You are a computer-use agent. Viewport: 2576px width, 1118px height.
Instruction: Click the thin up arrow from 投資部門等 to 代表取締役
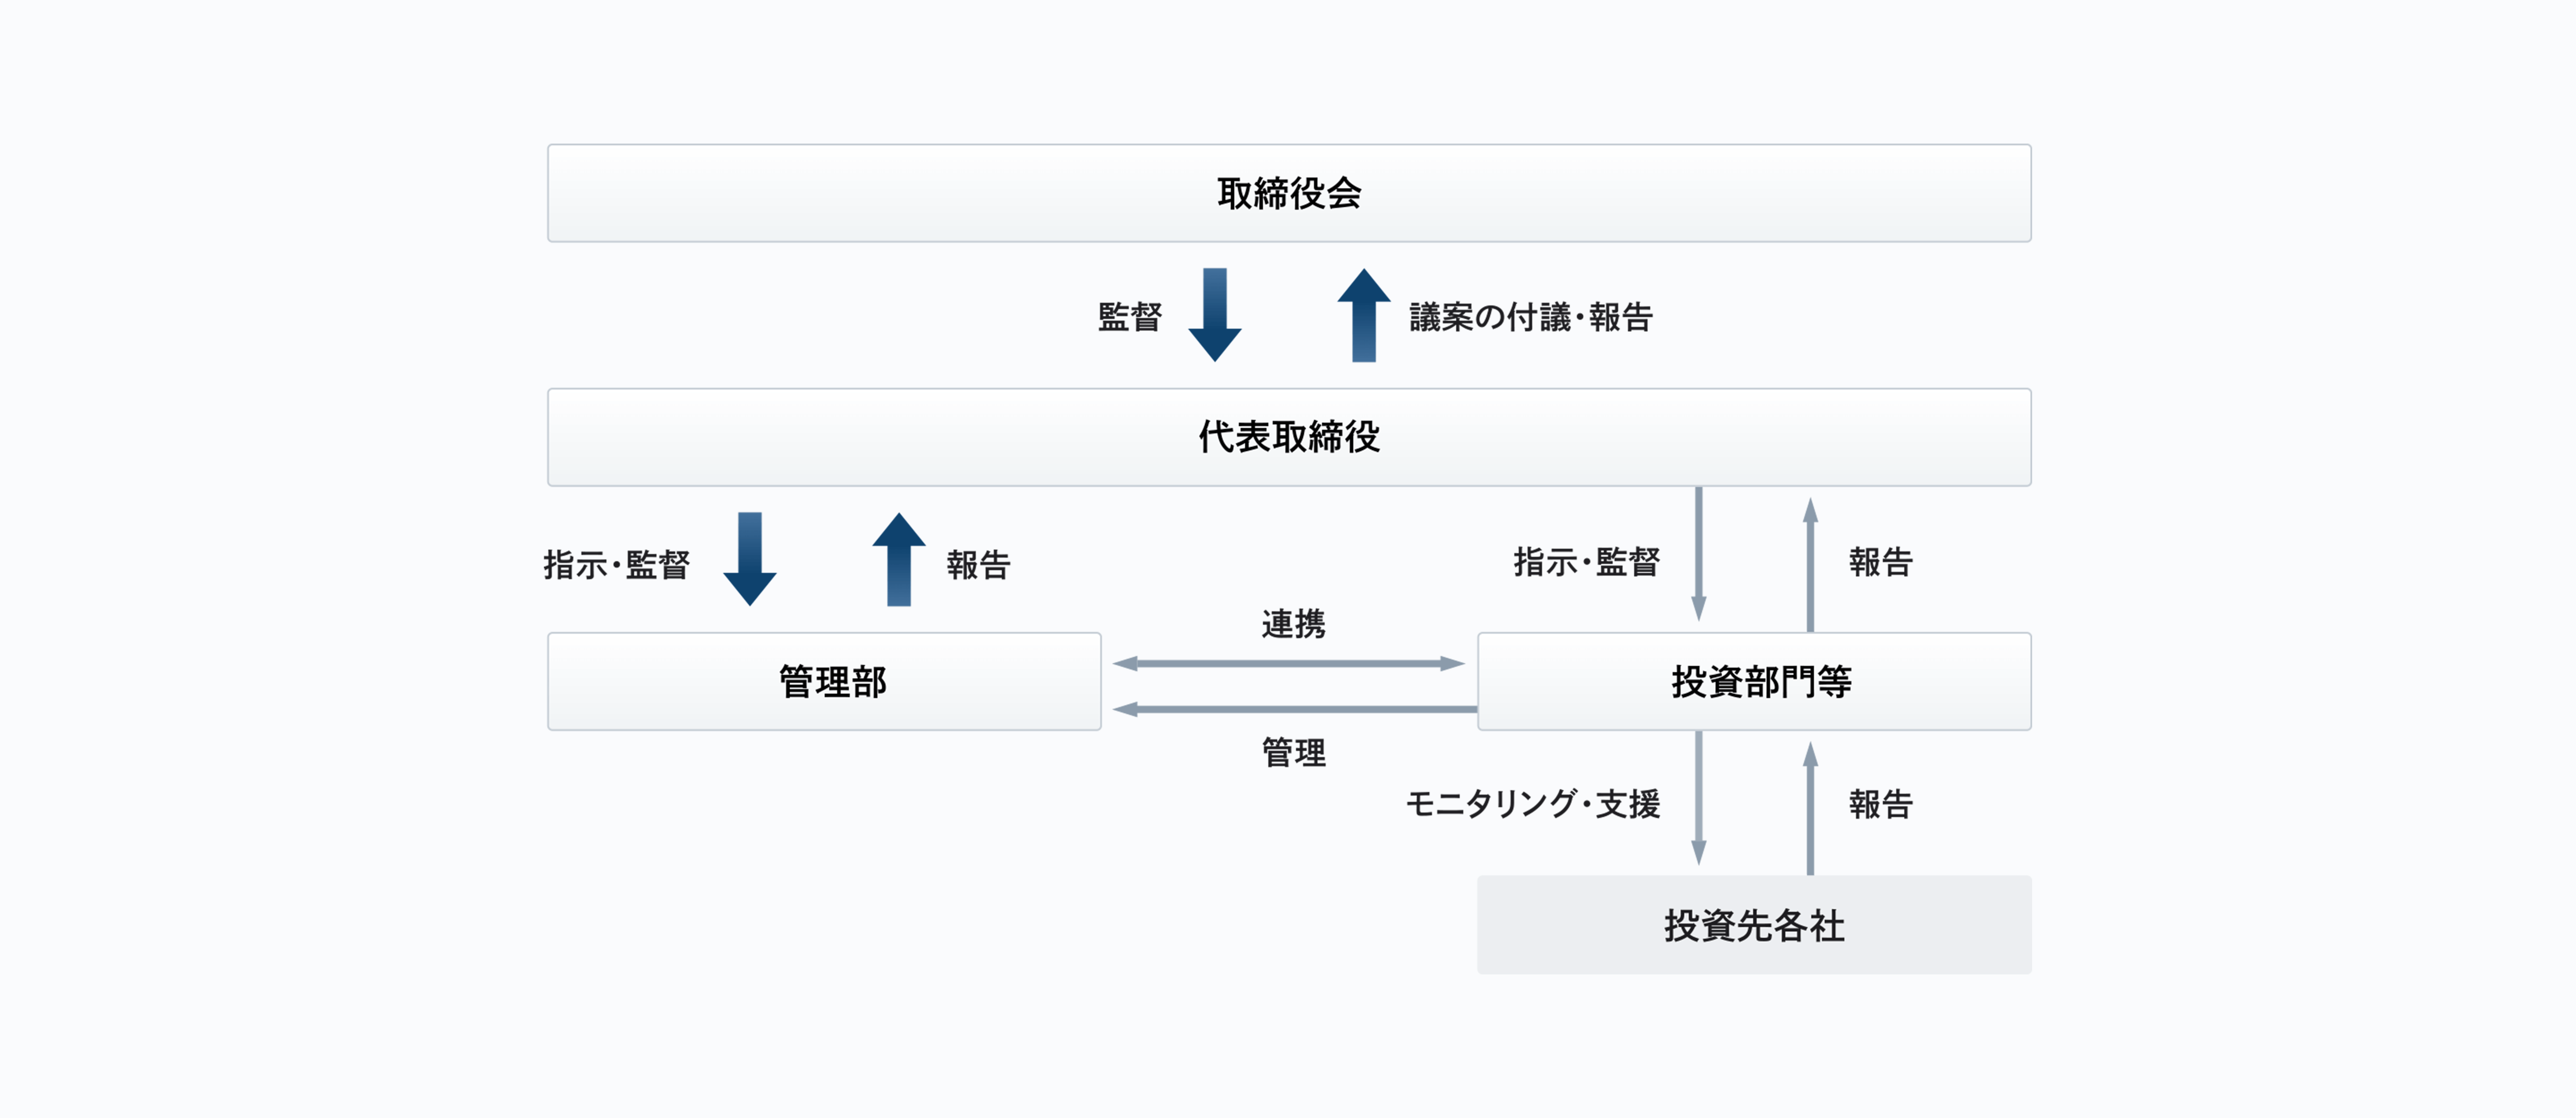point(1809,564)
